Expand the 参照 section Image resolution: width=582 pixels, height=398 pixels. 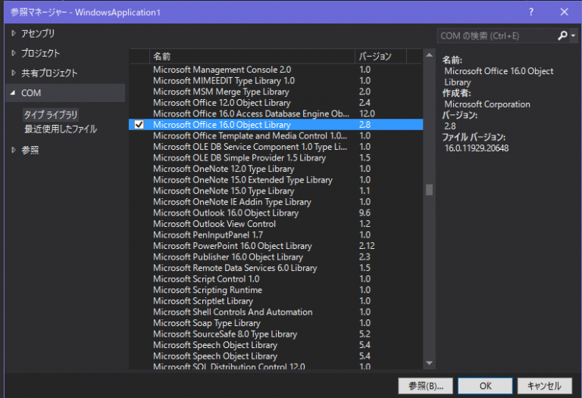13,150
